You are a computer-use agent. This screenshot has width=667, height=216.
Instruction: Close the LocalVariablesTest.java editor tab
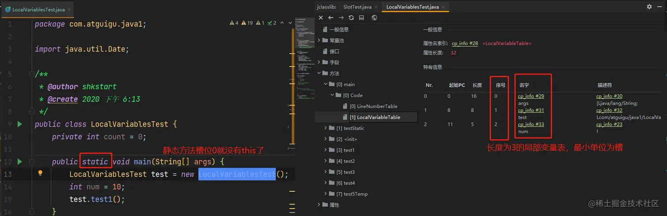point(69,9)
